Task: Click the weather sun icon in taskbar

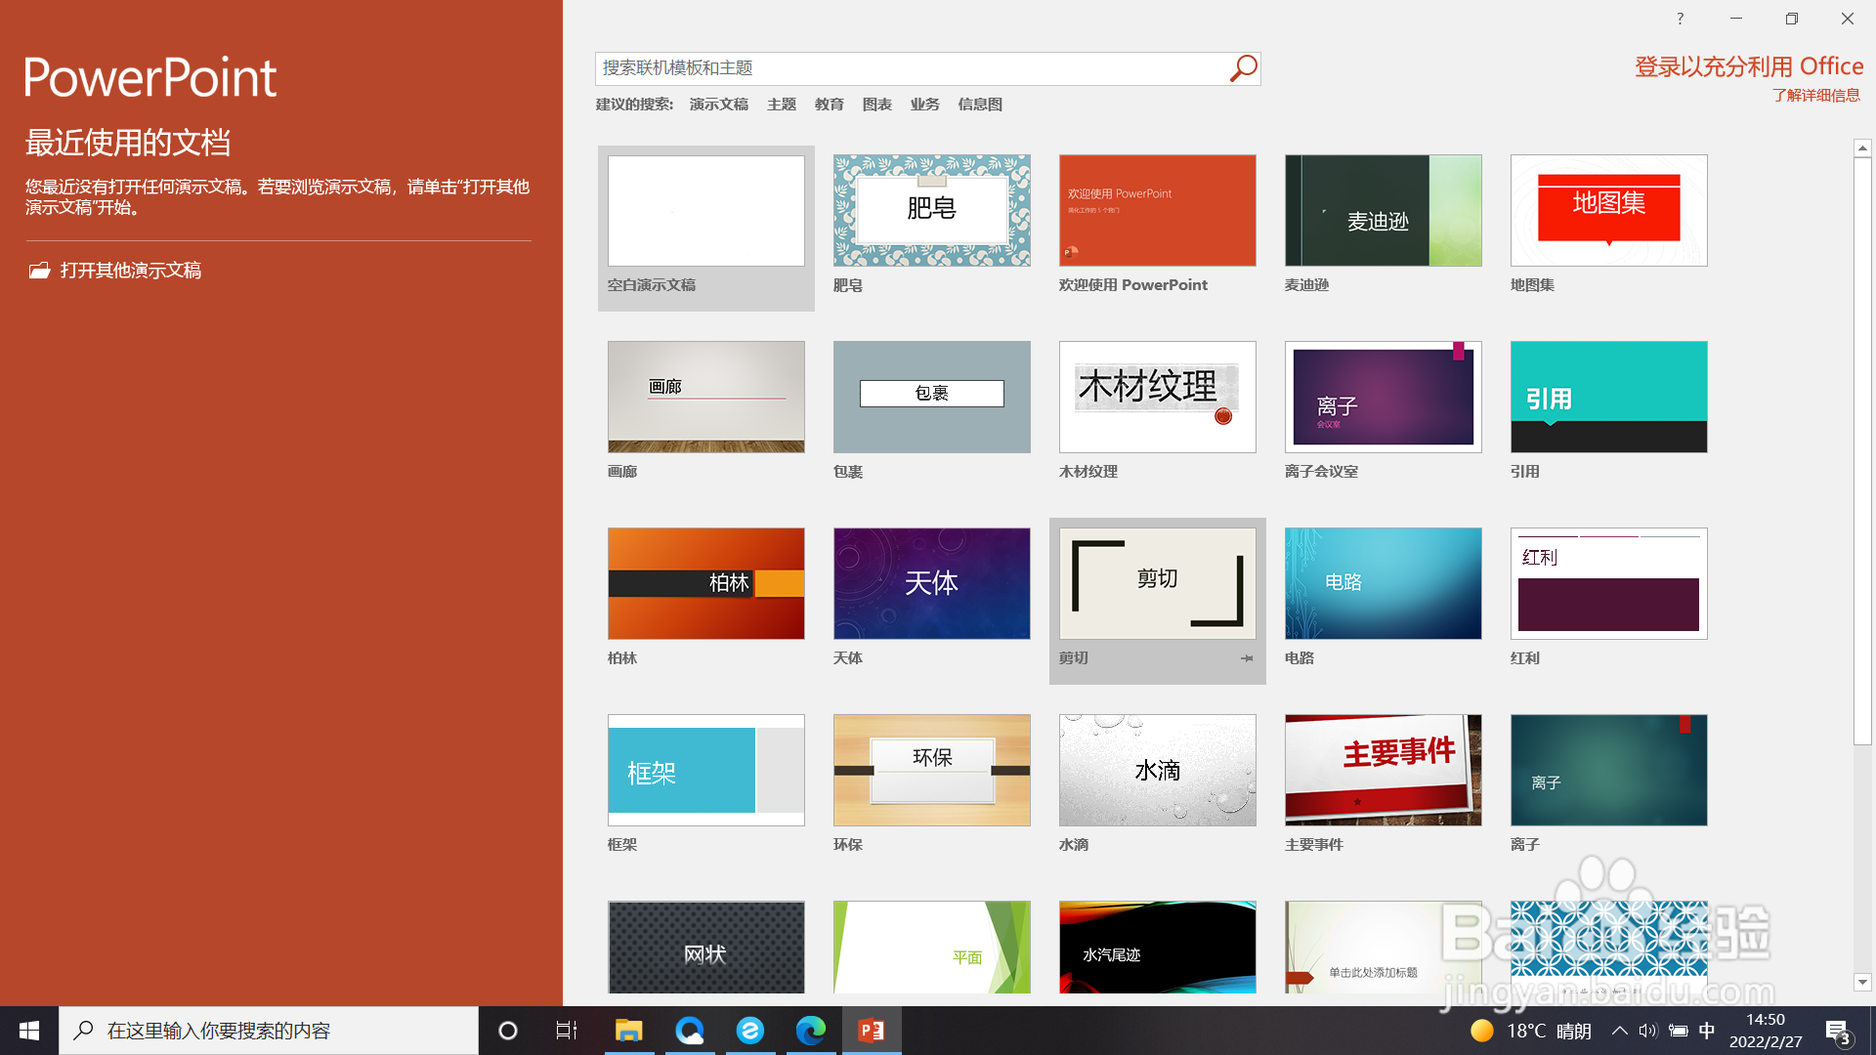Action: pos(1482,1031)
